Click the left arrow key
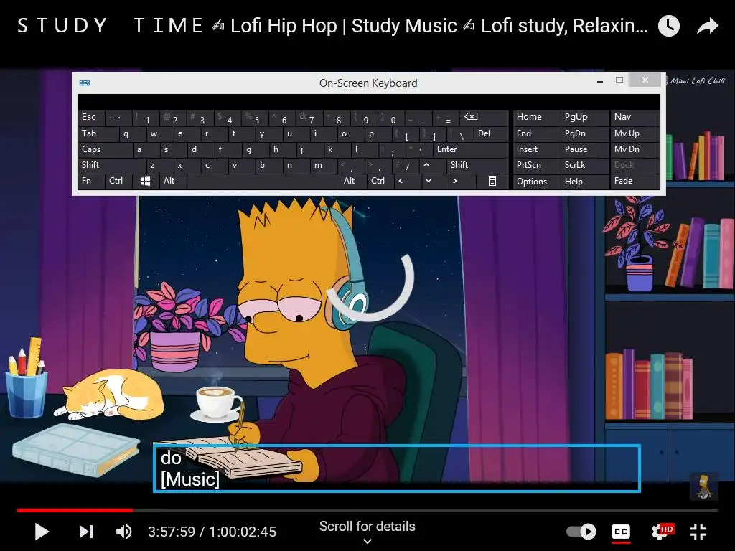735x551 pixels. pos(408,182)
